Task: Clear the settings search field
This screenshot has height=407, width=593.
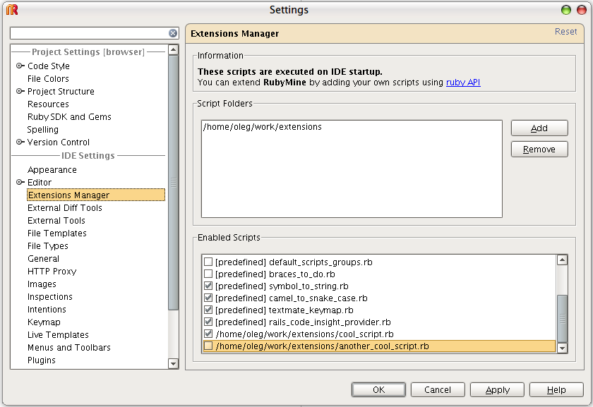Action: coord(173,33)
